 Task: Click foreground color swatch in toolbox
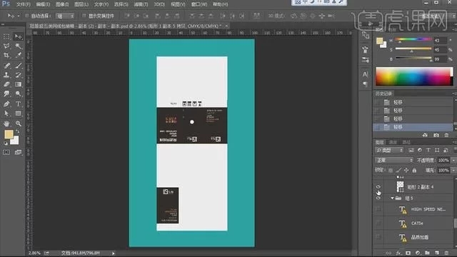pos(9,134)
